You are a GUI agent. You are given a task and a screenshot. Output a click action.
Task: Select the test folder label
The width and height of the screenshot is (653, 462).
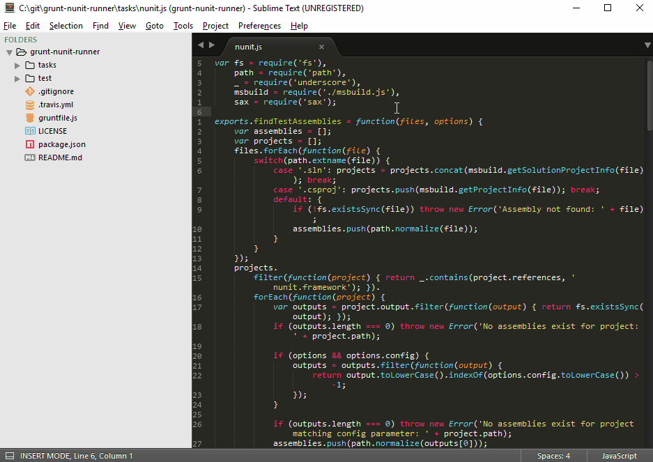45,78
